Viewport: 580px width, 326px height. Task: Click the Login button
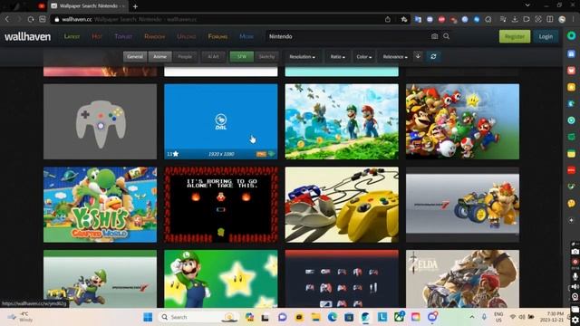pyautogui.click(x=546, y=36)
